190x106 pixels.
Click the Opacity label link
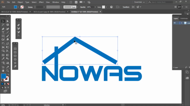(x=83, y=7)
